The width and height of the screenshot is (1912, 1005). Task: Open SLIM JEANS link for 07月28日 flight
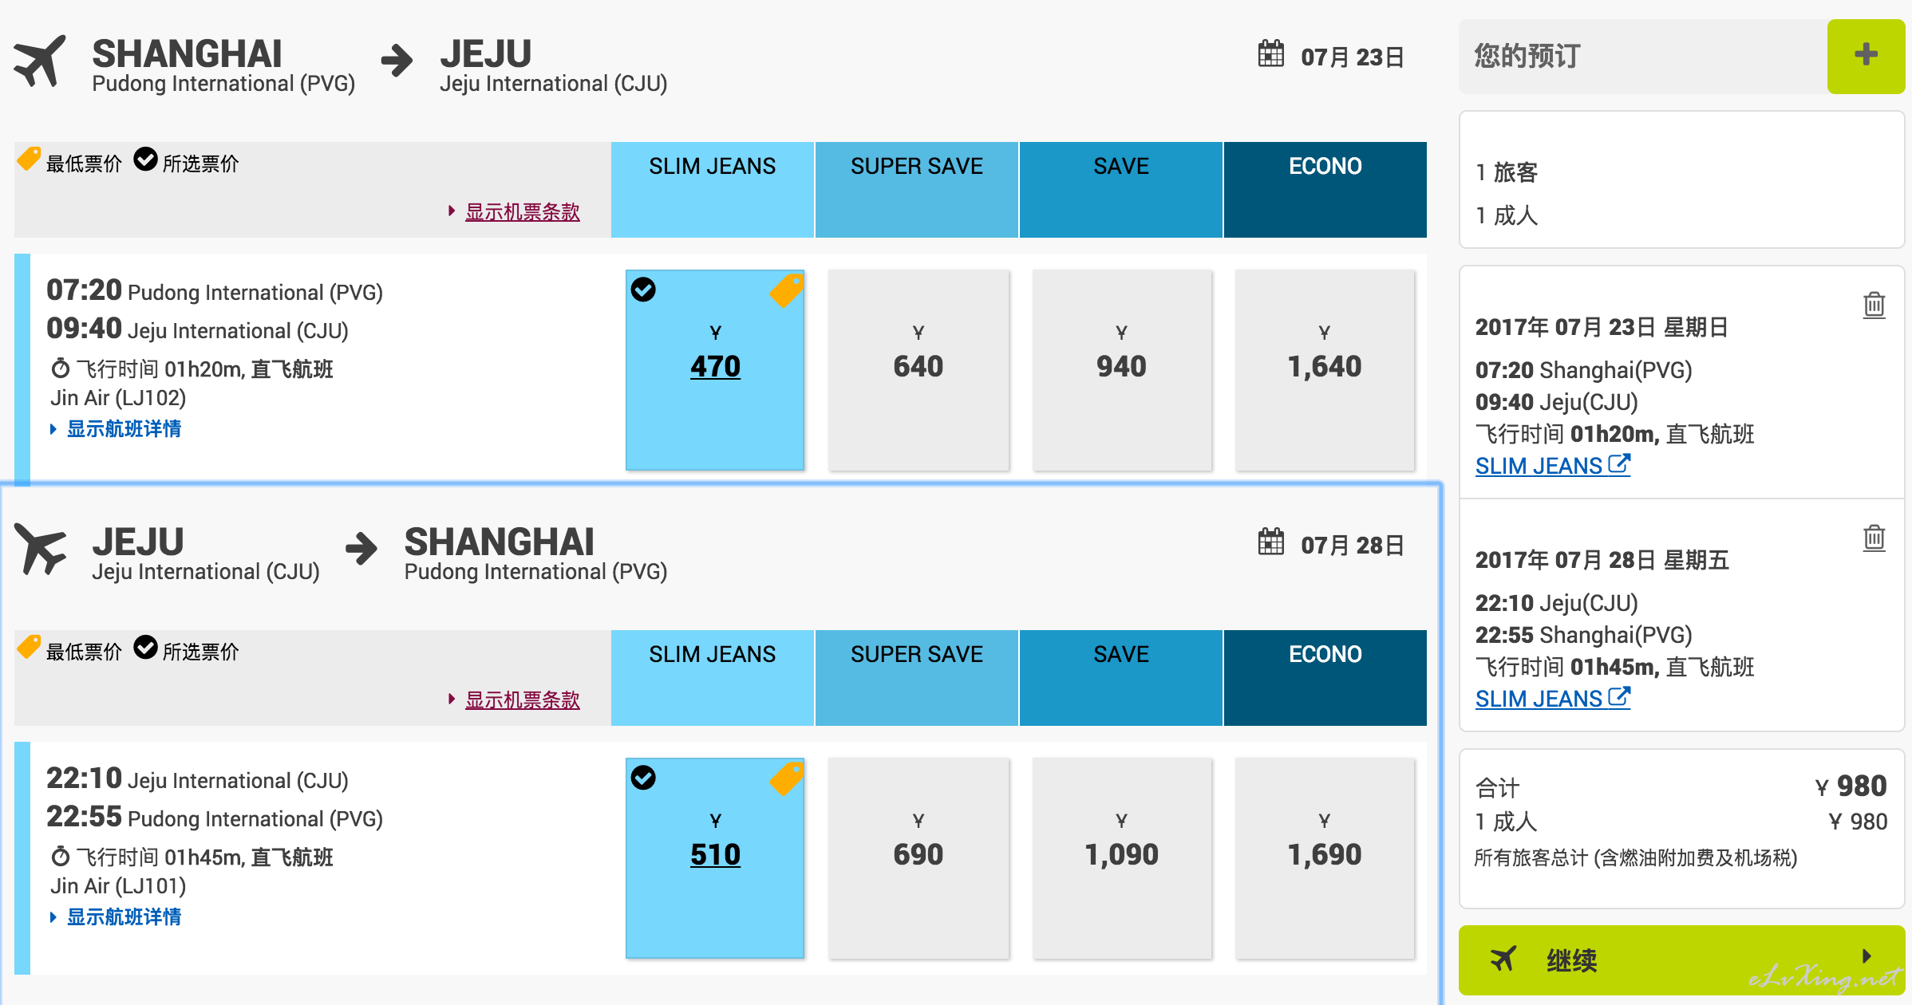pos(1539,699)
